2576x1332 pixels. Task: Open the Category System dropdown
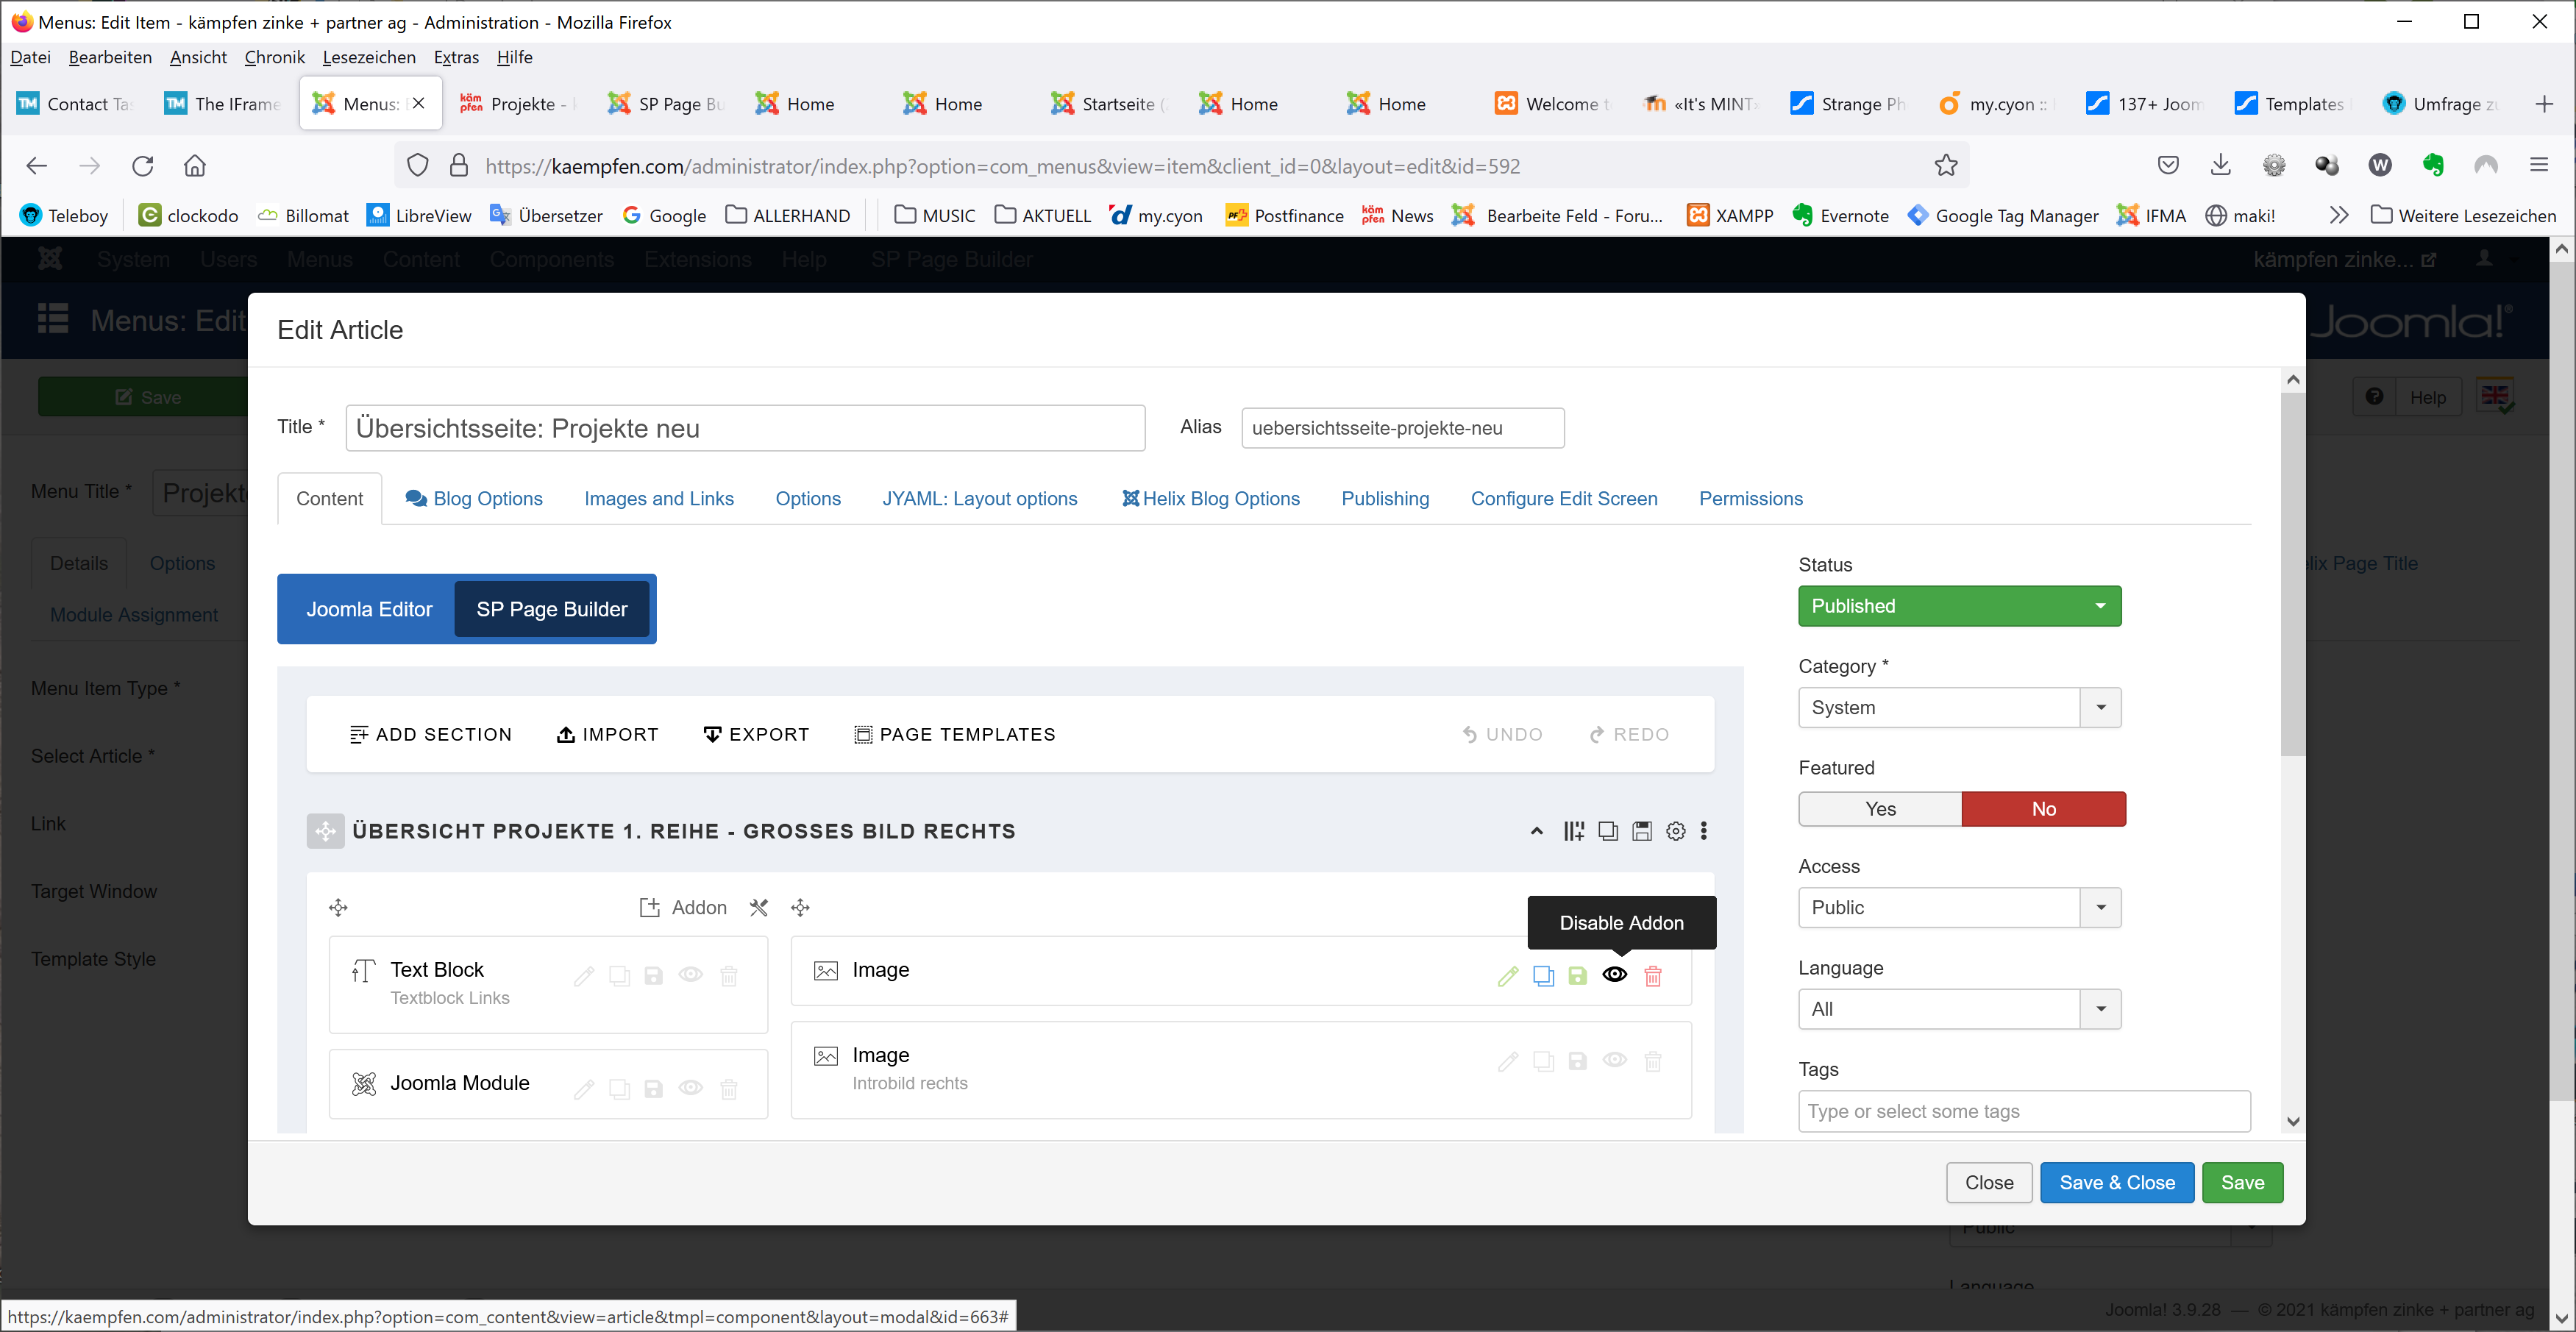point(1958,708)
